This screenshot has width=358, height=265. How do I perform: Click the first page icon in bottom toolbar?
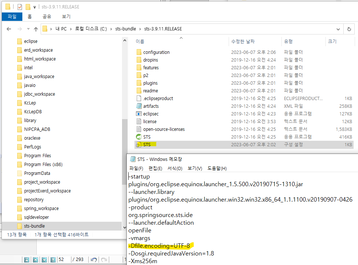(27, 260)
